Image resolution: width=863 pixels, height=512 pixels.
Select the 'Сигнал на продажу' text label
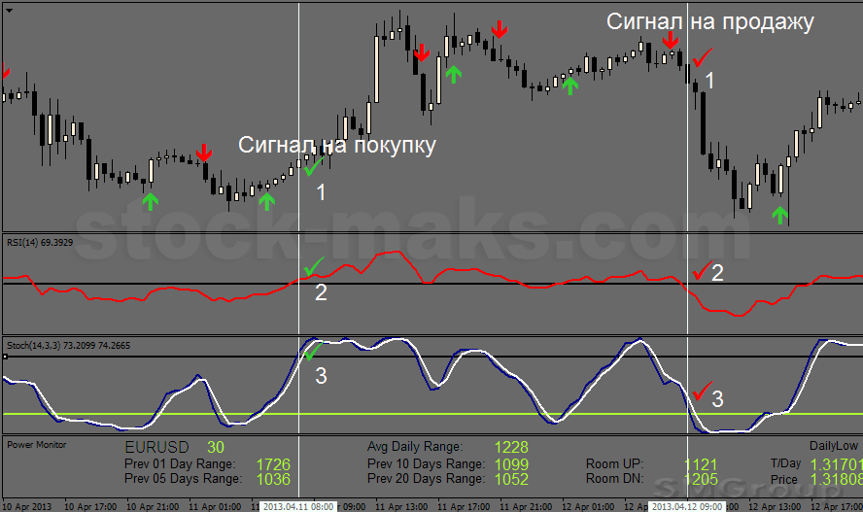pos(709,21)
